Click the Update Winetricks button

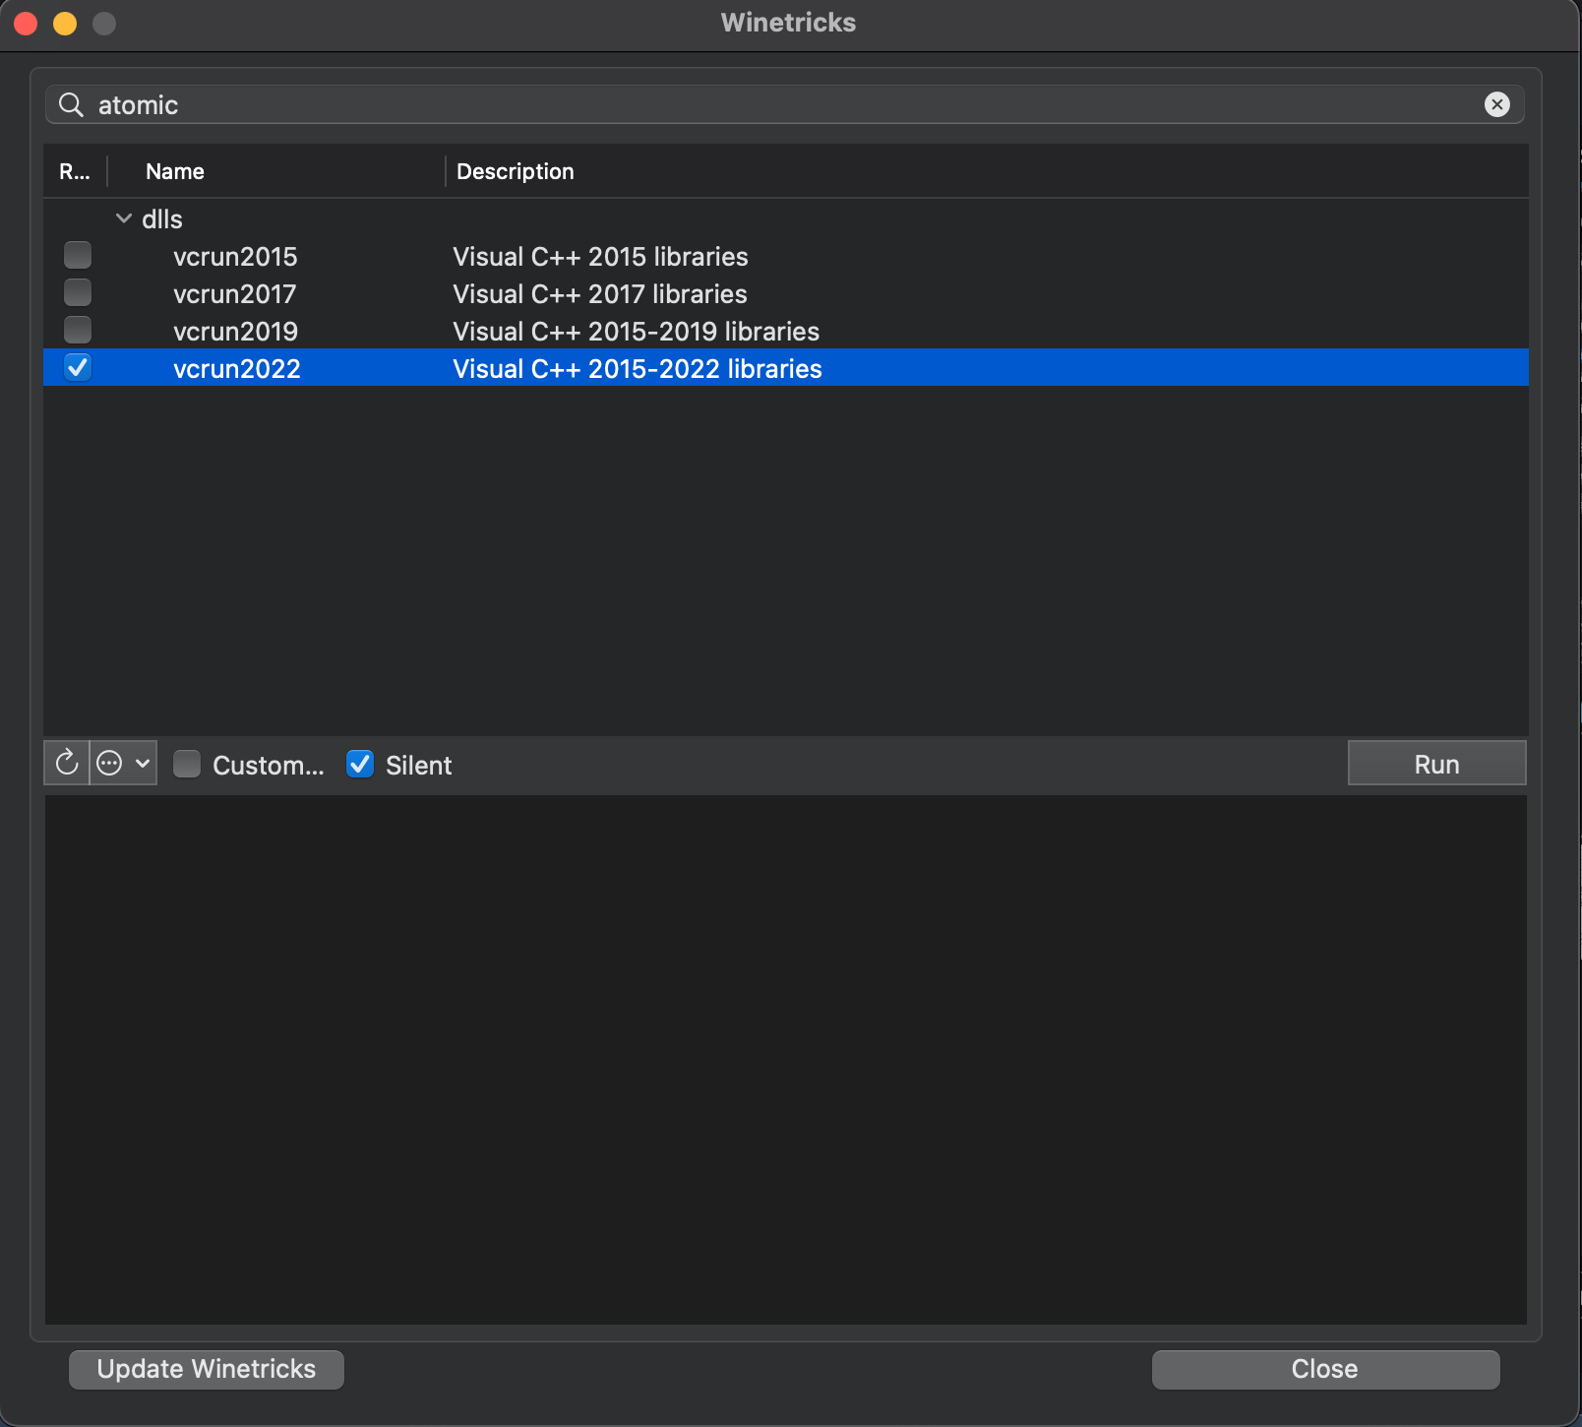[x=207, y=1369]
